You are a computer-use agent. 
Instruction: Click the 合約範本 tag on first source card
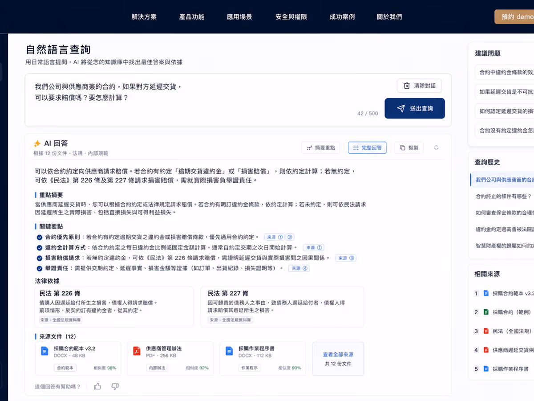65,368
